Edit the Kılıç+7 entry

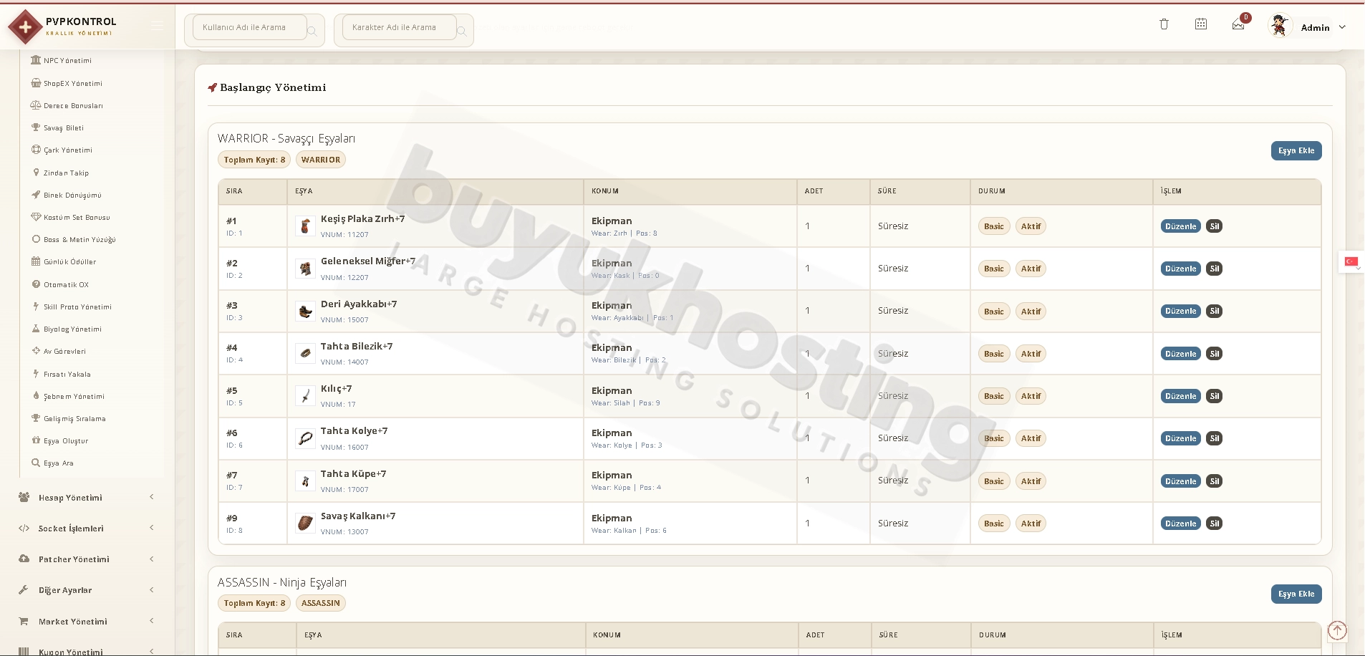[x=1181, y=396]
